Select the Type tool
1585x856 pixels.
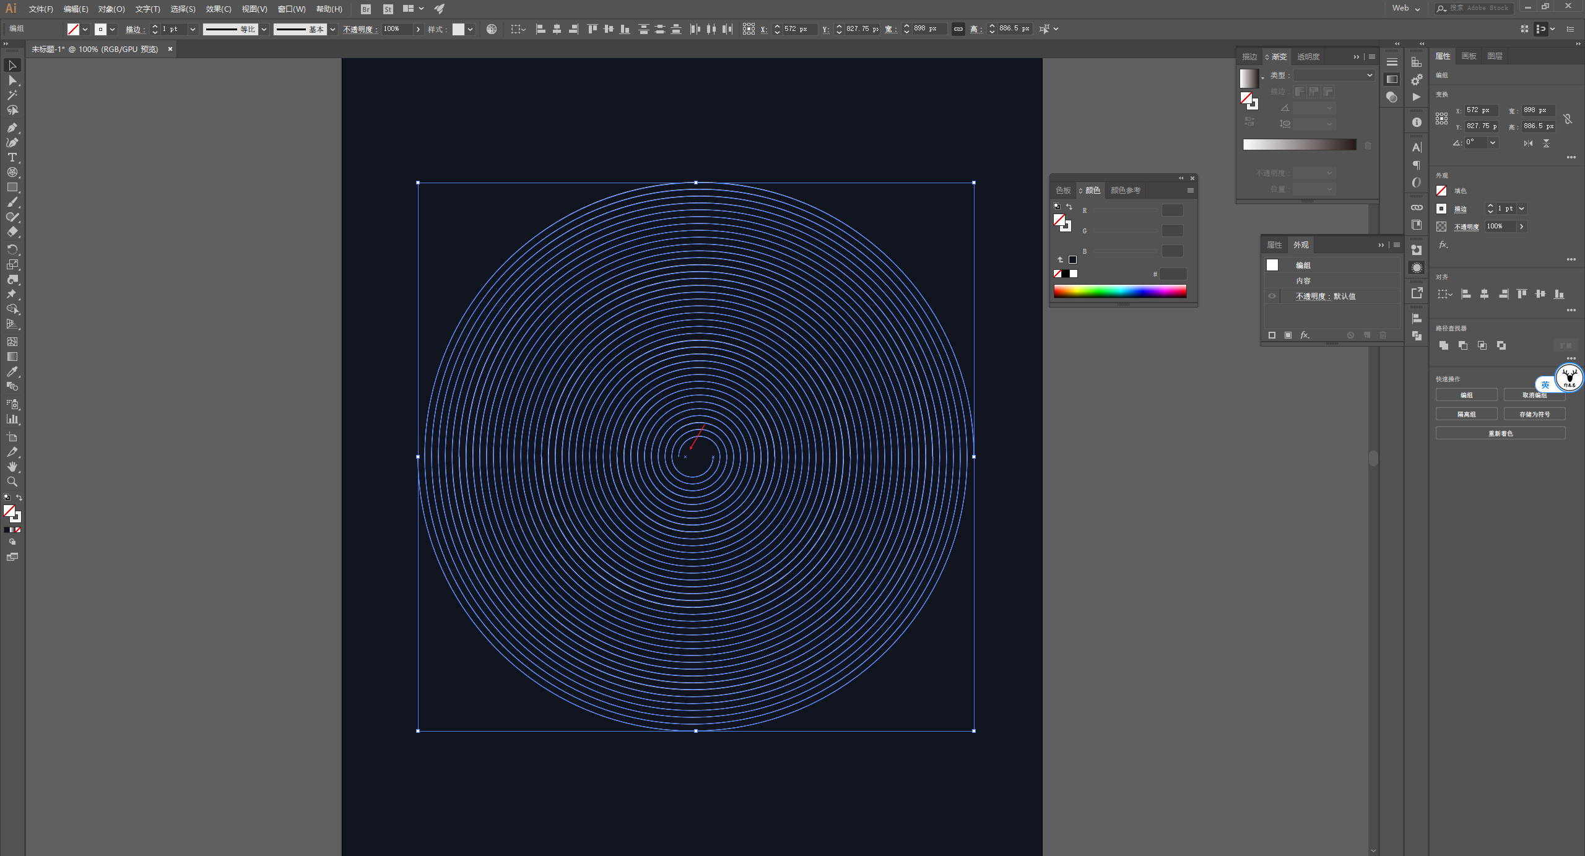(12, 157)
